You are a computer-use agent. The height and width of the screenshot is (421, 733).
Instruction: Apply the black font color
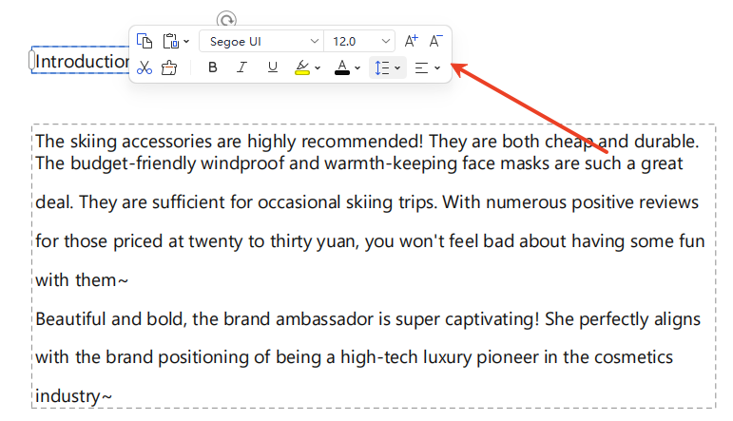click(342, 67)
